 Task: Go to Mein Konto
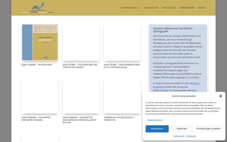[169, 8]
